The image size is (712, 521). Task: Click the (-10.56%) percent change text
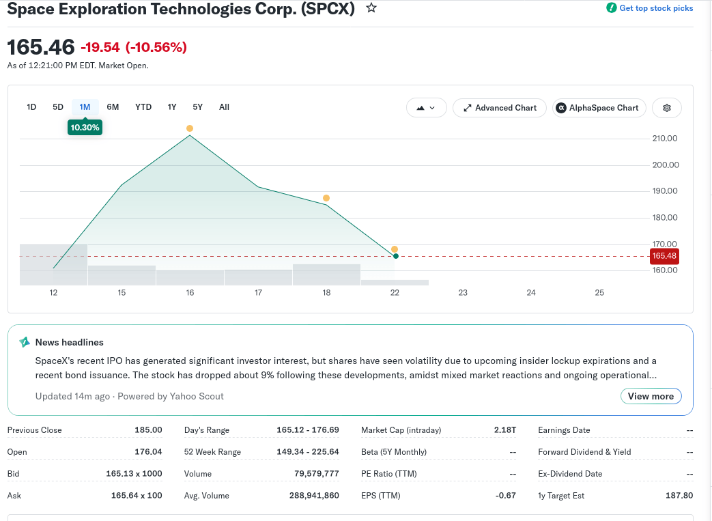(156, 47)
